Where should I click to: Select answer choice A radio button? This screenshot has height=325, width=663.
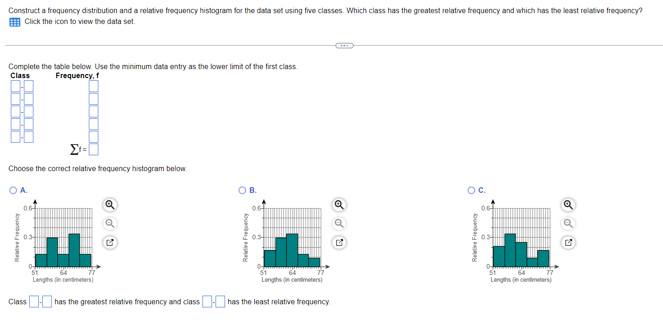13,190
